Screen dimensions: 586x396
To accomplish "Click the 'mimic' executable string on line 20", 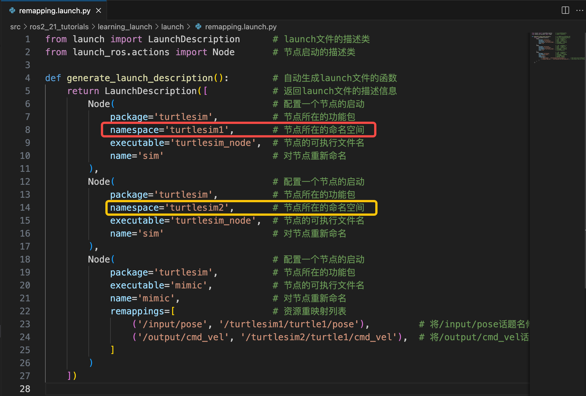I will click(x=188, y=285).
